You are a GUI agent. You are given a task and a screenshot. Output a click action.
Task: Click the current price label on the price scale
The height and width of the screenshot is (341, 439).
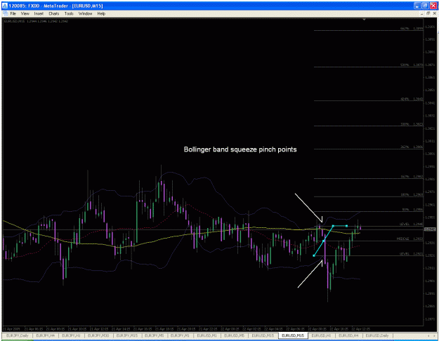point(430,229)
